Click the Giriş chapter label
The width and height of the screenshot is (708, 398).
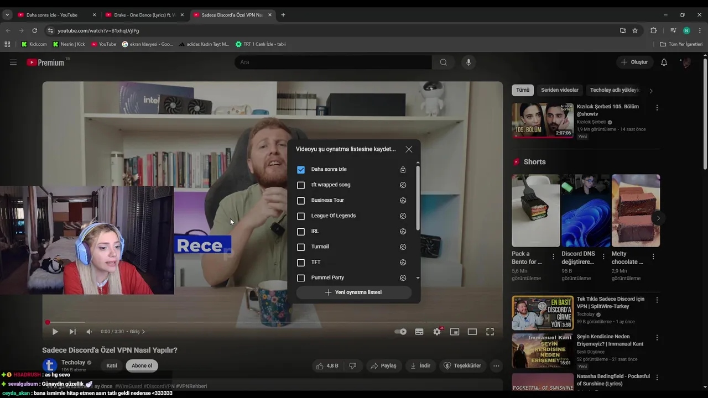click(x=134, y=332)
